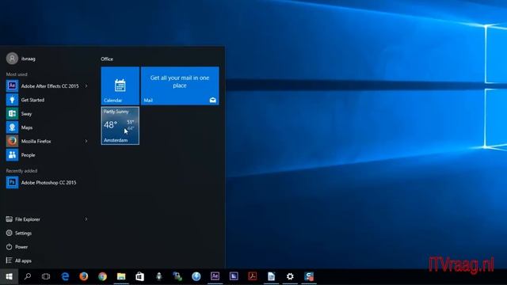Viewport: 507px width, 285px height.
Task: Launch Google Chrome from the taskbar
Action: pyautogui.click(x=102, y=276)
